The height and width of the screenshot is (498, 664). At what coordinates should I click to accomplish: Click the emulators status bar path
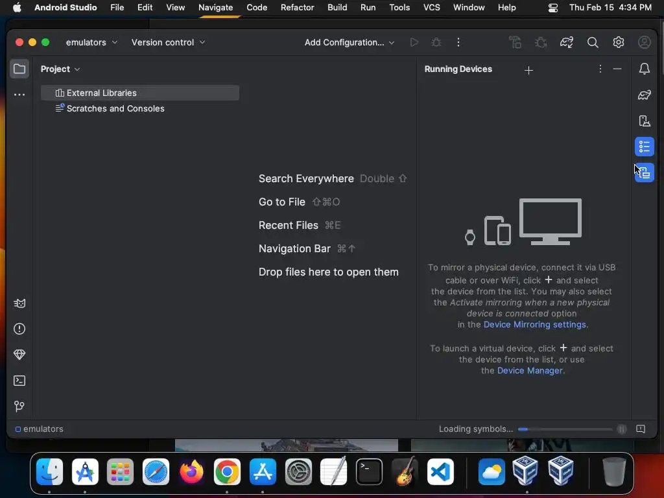[40, 429]
